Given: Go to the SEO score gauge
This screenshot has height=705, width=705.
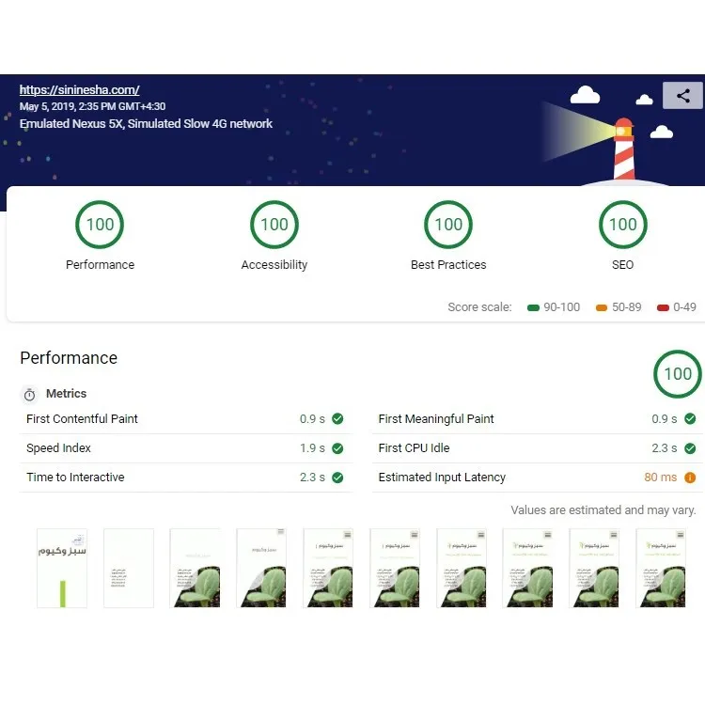Looking at the screenshot, I should click(x=623, y=225).
